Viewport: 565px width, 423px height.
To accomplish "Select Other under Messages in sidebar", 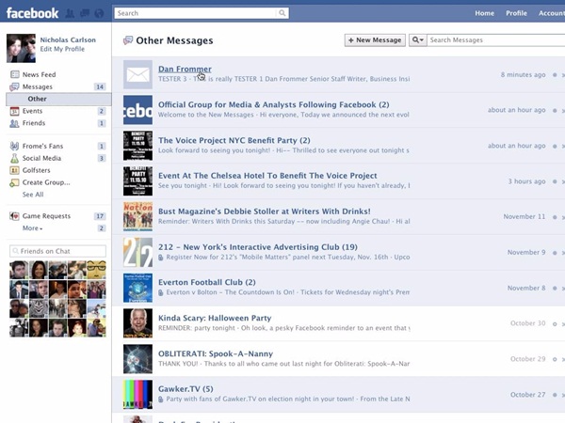I will pos(37,99).
